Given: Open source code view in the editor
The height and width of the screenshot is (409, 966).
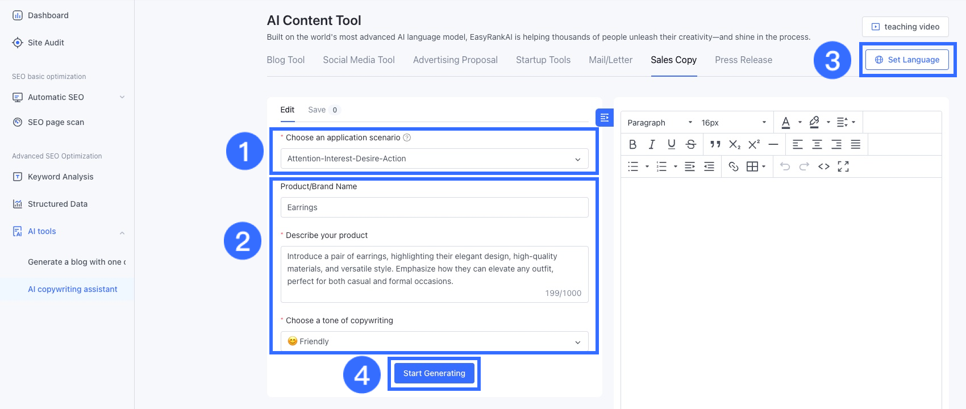Looking at the screenshot, I should (x=824, y=166).
